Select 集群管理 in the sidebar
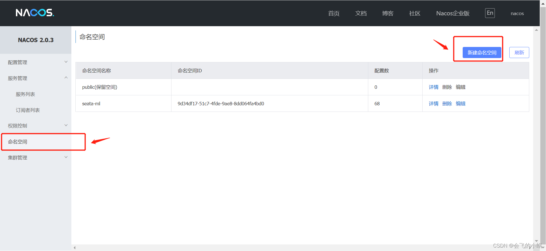This screenshot has height=251, width=546. click(x=18, y=158)
